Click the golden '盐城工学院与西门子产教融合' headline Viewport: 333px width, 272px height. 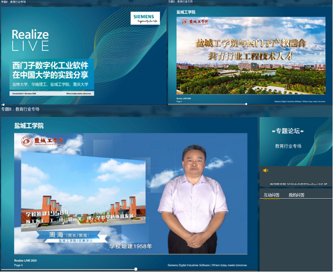[251, 43]
